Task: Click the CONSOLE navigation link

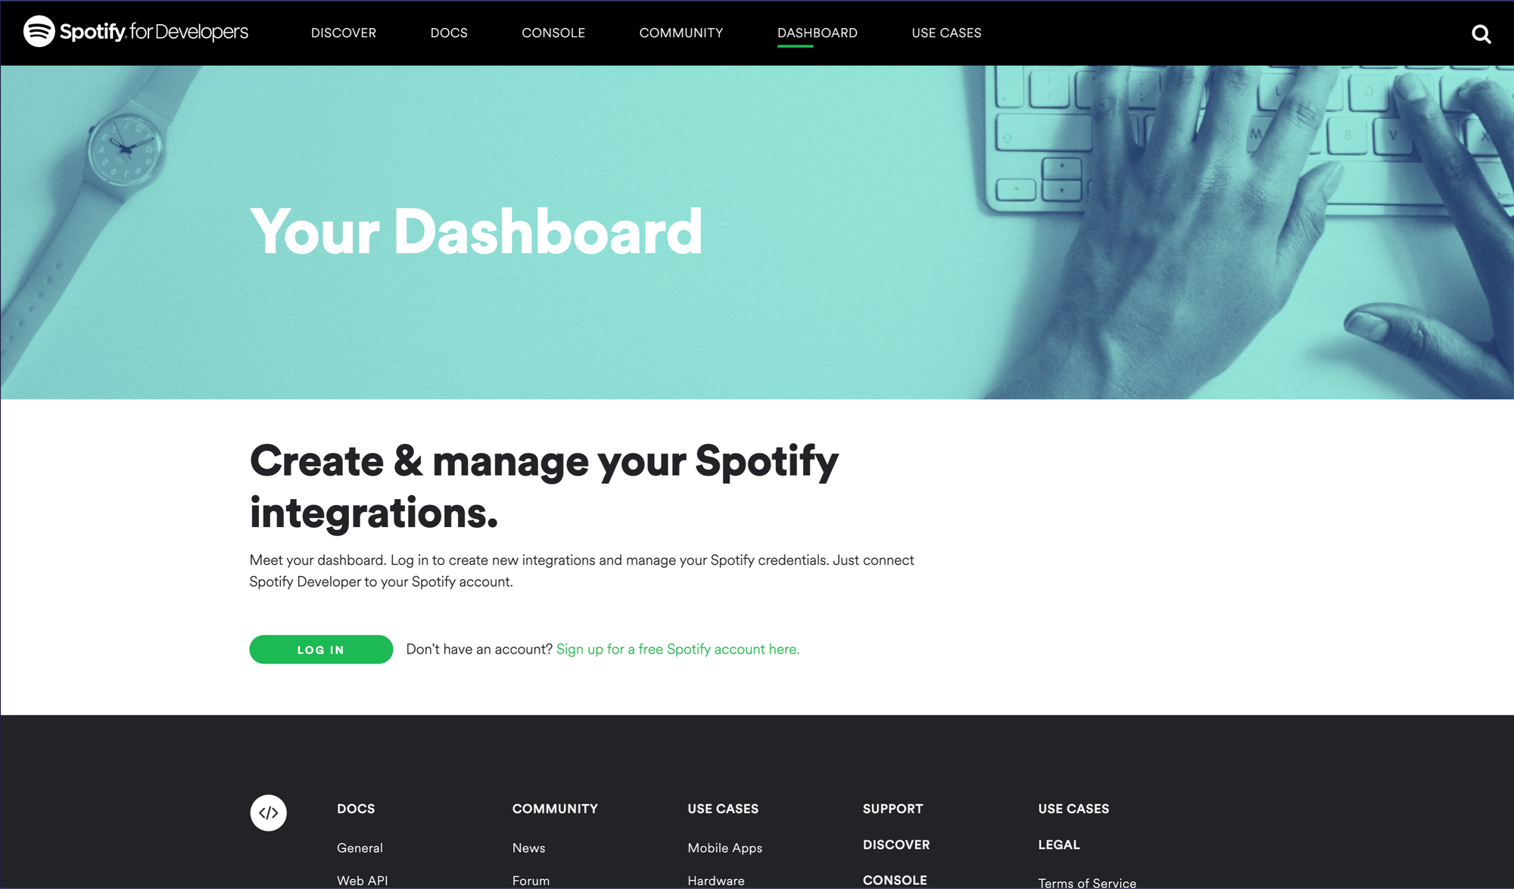Action: [x=554, y=33]
